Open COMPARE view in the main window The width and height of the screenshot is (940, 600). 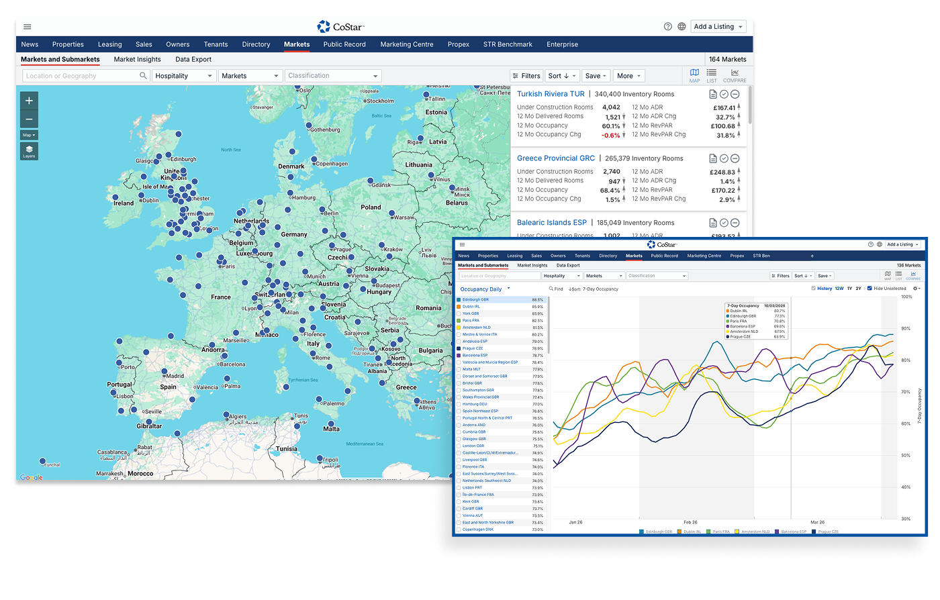(735, 75)
